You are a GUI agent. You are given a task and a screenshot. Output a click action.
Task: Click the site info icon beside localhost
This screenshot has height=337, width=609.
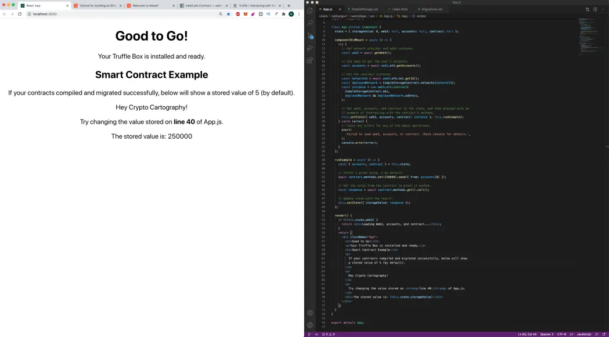coord(29,14)
